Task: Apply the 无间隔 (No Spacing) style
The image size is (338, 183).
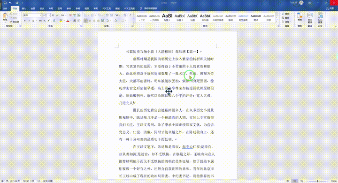Action: pos(154,17)
